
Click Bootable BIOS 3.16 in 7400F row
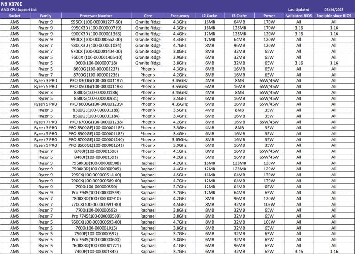pos(334,251)
